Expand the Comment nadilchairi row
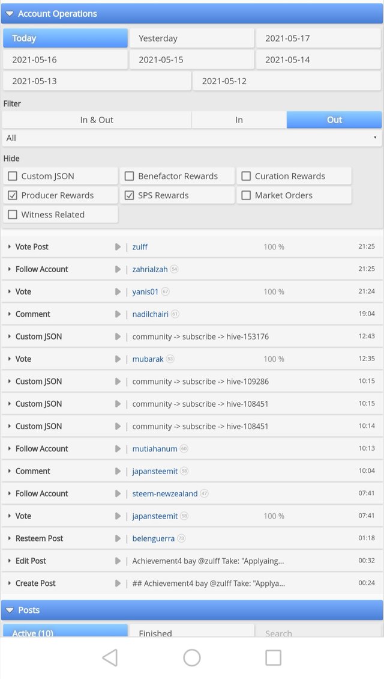This screenshot has height=679, width=384. coord(10,314)
